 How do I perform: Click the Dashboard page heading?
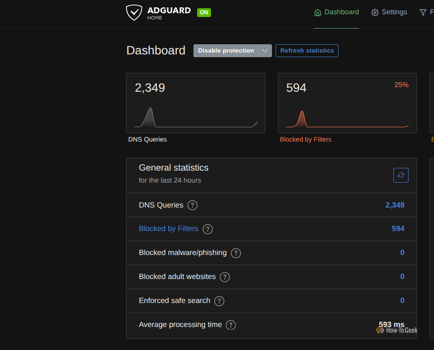point(156,50)
